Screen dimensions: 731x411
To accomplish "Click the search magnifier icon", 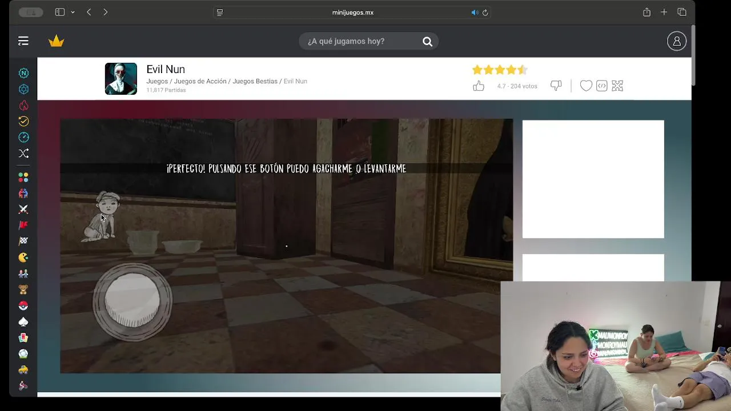I will pyautogui.click(x=427, y=41).
